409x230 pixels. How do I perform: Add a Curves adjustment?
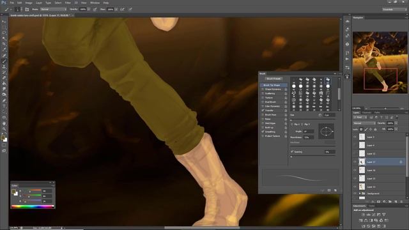(373, 215)
